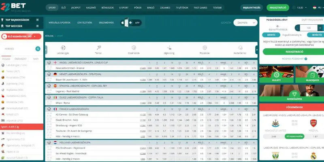Select the Jégkorong hockey icon
The height and width of the screenshot is (162, 324).
coord(169,48)
